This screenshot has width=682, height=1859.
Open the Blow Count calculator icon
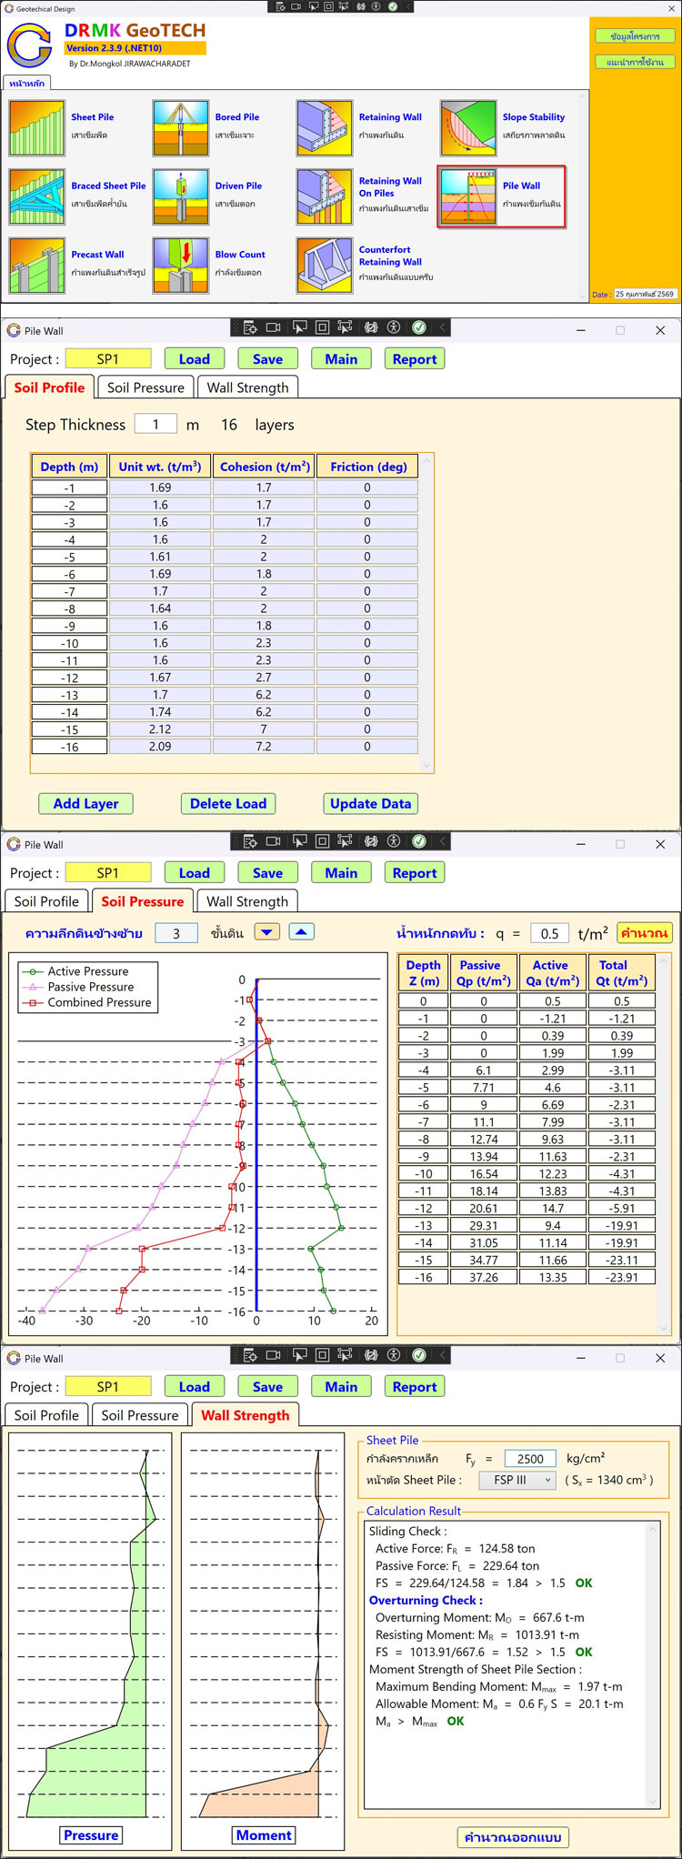pyautogui.click(x=181, y=265)
